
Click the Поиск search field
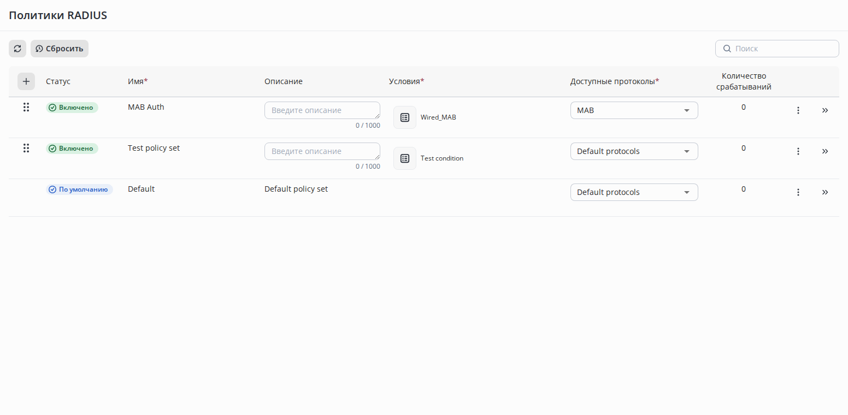coord(782,49)
